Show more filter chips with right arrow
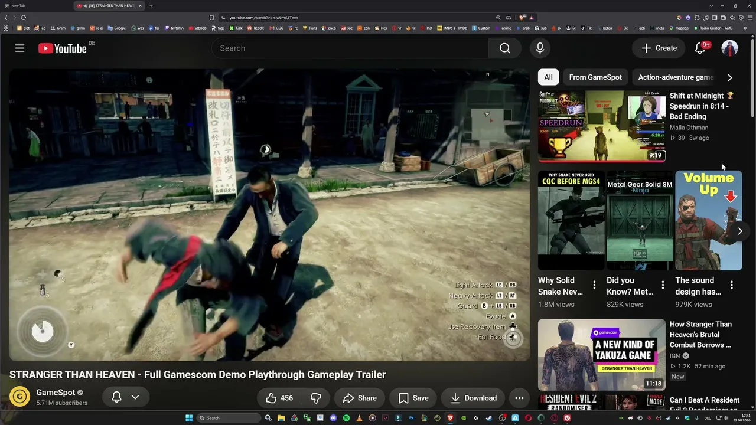The image size is (756, 425). pyautogui.click(x=729, y=77)
